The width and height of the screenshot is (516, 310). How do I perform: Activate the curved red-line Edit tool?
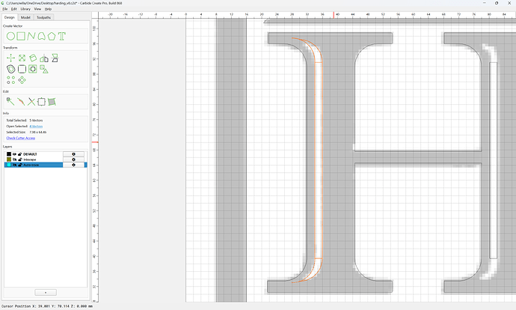[x=21, y=102]
